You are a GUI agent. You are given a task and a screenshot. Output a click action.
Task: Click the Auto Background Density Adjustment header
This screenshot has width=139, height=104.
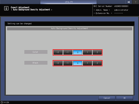point(70,28)
